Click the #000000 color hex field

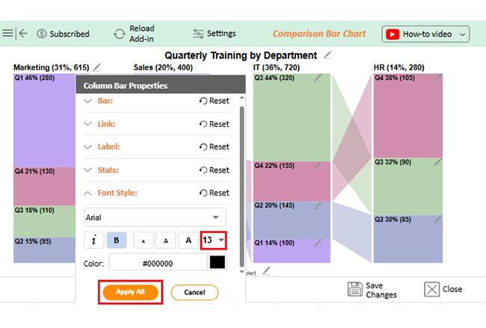tap(158, 263)
